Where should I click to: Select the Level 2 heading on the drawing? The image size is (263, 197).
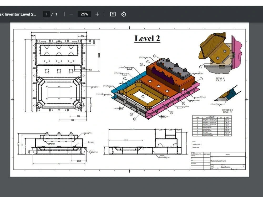pos(147,38)
